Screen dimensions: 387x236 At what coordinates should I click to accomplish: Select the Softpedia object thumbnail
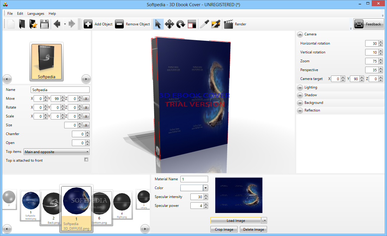click(x=47, y=62)
